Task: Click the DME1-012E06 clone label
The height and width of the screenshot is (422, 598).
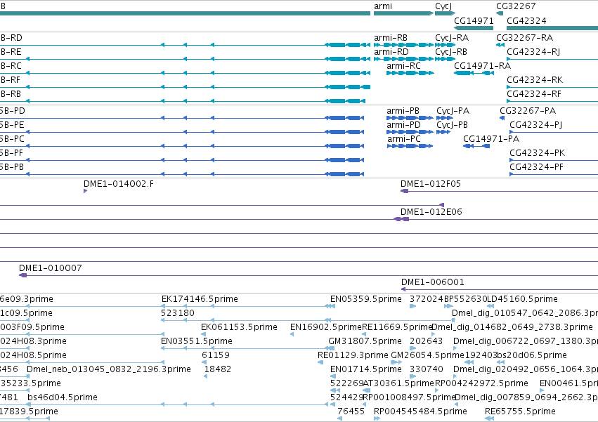Action: (431, 212)
